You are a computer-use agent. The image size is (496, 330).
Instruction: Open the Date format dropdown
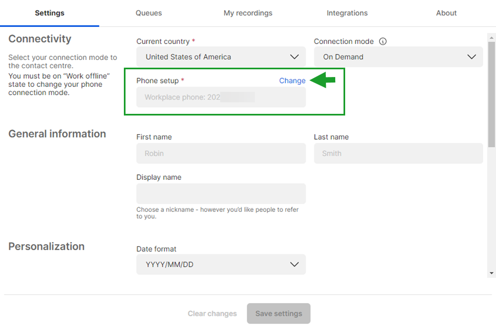click(x=221, y=264)
